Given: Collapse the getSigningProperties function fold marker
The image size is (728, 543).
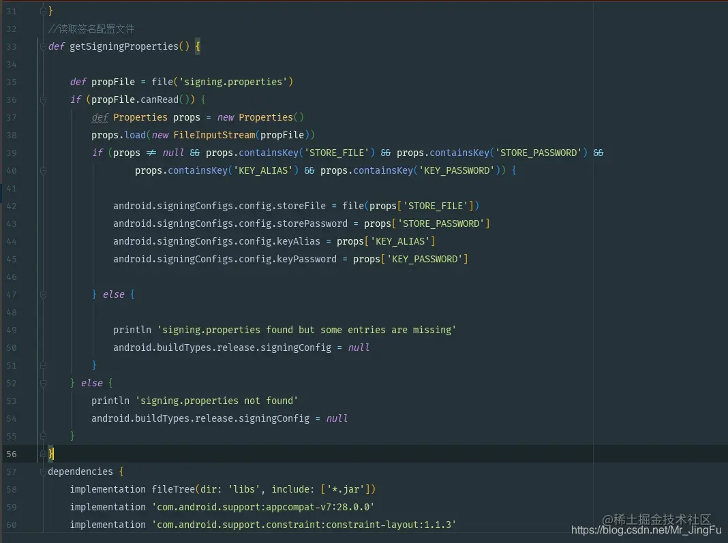Looking at the screenshot, I should click(43, 46).
